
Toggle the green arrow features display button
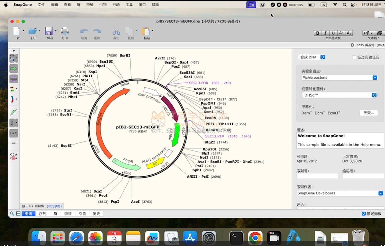[14, 69]
